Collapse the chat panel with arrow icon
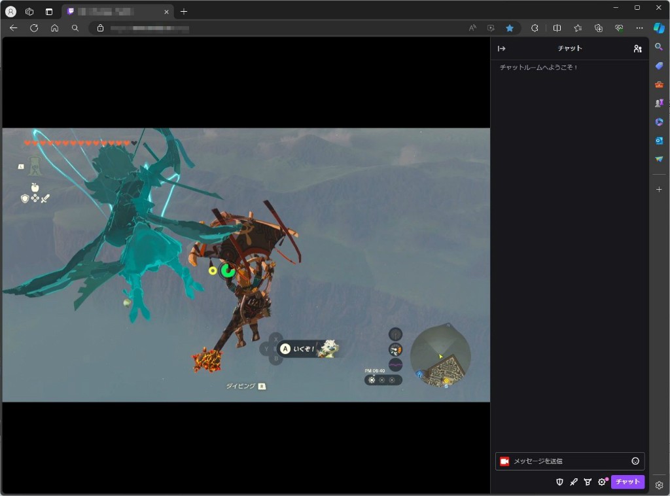This screenshot has width=670, height=496. [502, 48]
